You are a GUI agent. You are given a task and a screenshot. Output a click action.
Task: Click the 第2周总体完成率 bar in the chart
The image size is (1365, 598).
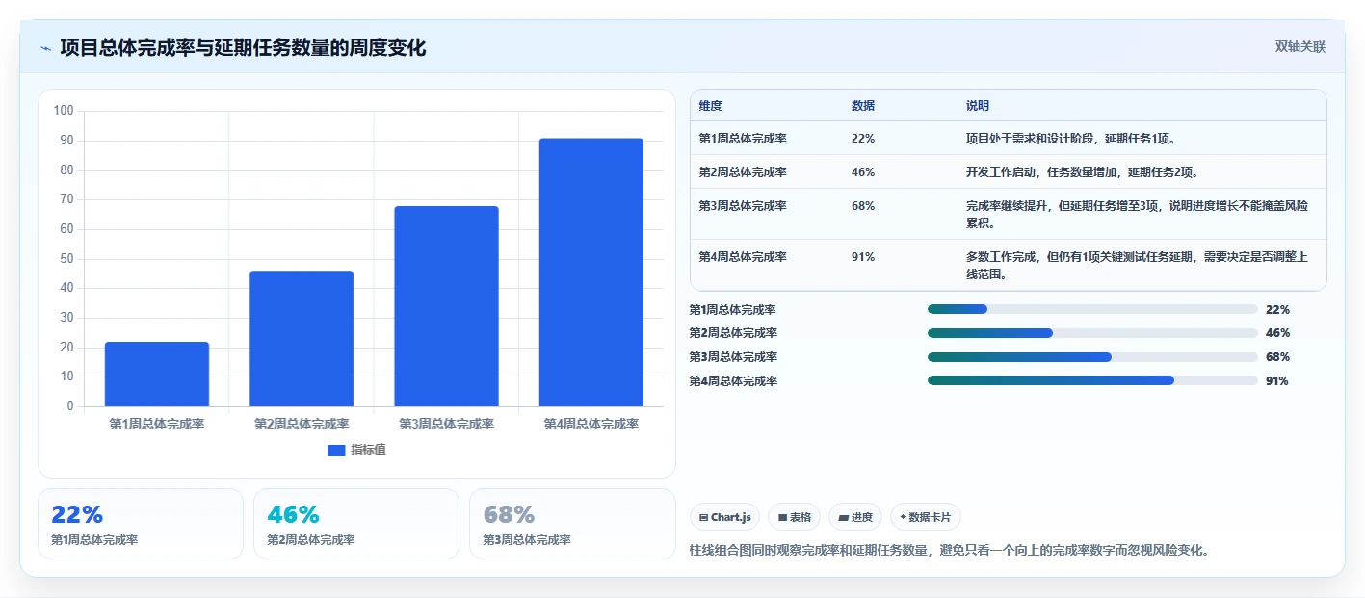tap(302, 339)
